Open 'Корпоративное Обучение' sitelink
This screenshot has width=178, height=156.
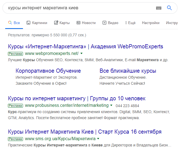pos(48,71)
